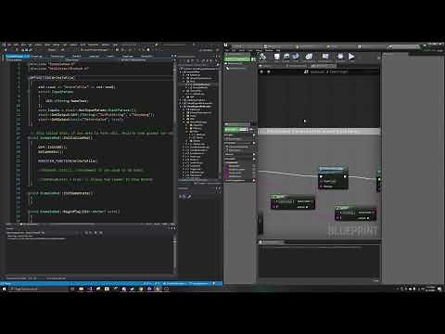Go forward using the graph navigation right arrow
The image size is (445, 334).
click(269, 71)
